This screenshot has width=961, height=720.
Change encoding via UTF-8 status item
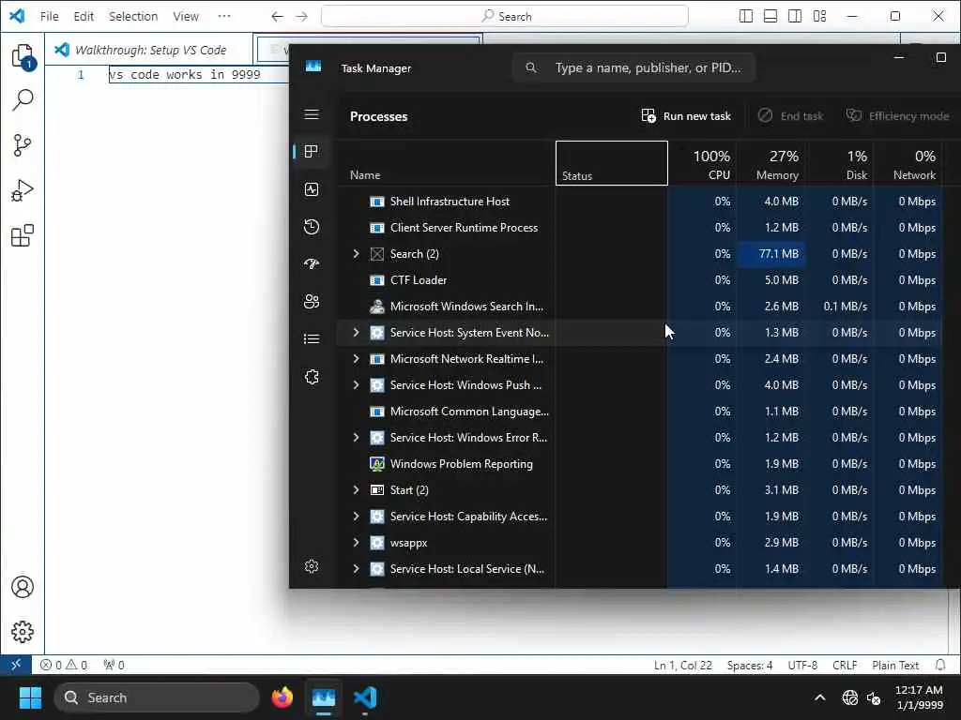click(x=802, y=665)
